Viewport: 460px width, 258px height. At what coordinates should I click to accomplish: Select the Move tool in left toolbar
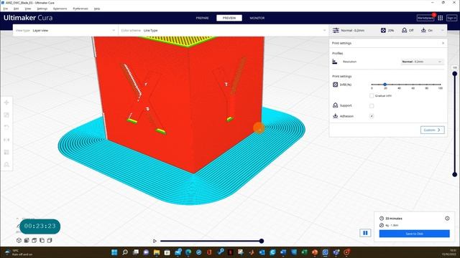point(6,102)
